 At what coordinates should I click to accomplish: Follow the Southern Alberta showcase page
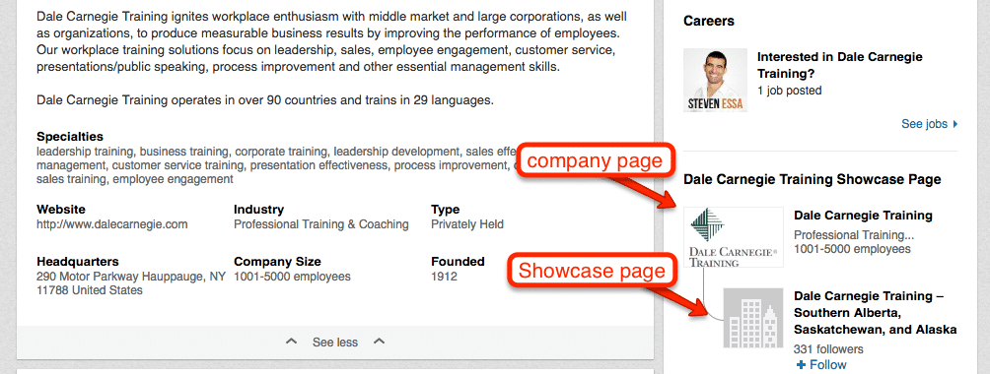(x=821, y=364)
